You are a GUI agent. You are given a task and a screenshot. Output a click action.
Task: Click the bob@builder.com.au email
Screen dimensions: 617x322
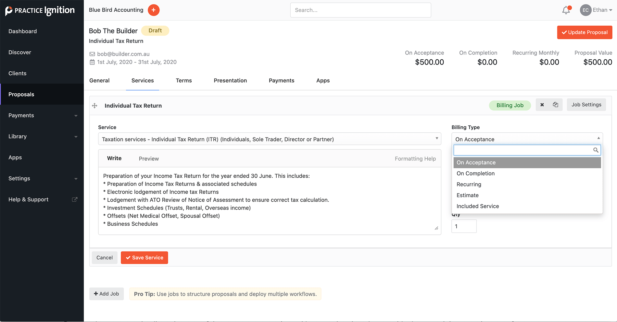123,54
